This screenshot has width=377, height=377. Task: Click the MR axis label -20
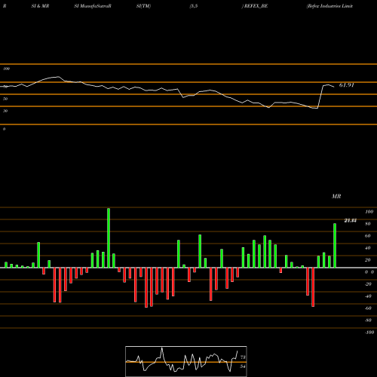[368, 284]
